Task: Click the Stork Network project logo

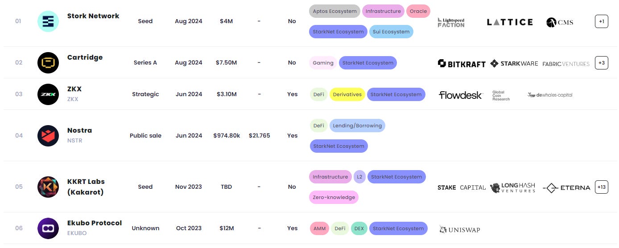Action: 48,21
